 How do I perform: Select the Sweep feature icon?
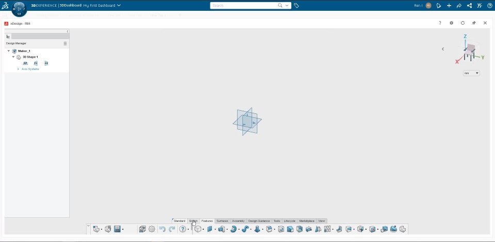pos(245,229)
